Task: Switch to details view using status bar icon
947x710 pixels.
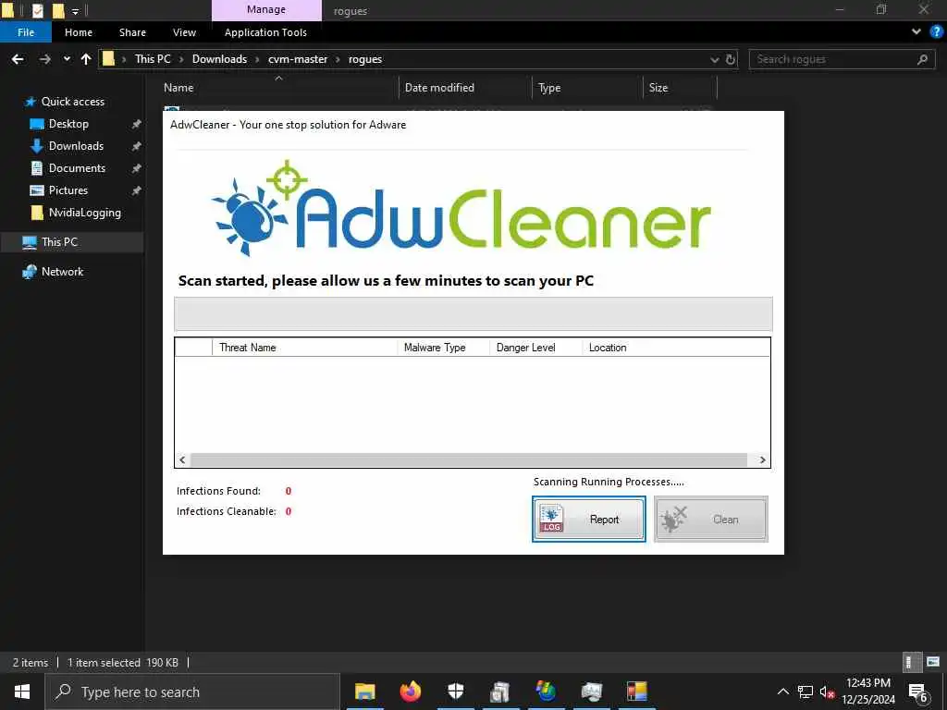Action: pyautogui.click(x=911, y=662)
